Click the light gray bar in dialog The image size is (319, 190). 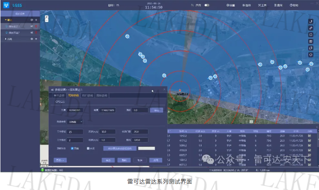146,148
